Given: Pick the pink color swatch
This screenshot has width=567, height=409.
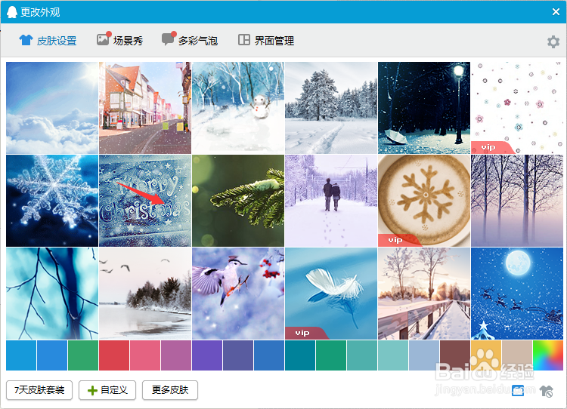Looking at the screenshot, I should click(145, 355).
